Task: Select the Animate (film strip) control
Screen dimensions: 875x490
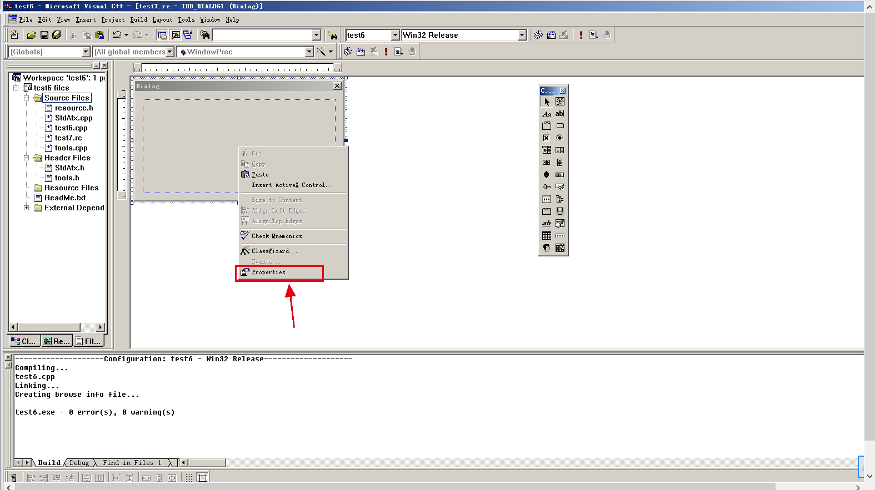Action: point(560,211)
